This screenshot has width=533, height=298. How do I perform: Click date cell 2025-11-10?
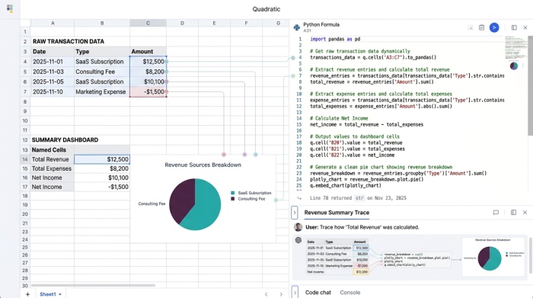(53, 92)
